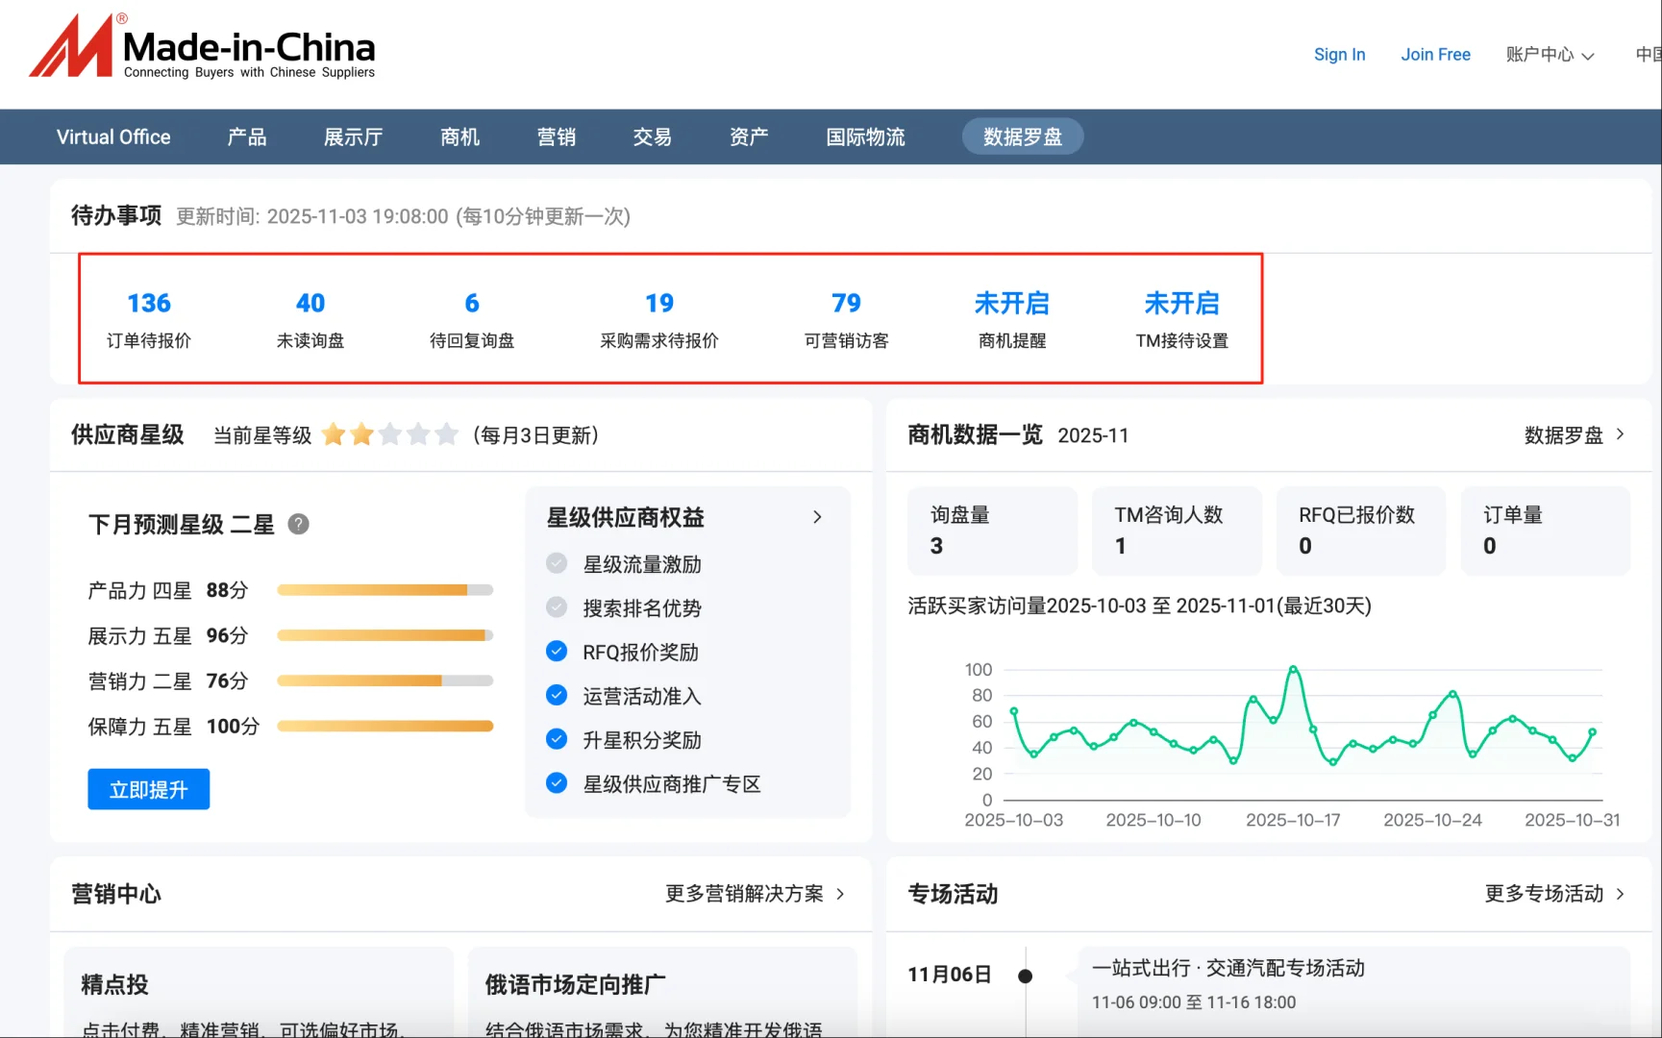Image resolution: width=1662 pixels, height=1038 pixels.
Task: Select the 数据罗盘 navigation tab
Action: click(1022, 136)
